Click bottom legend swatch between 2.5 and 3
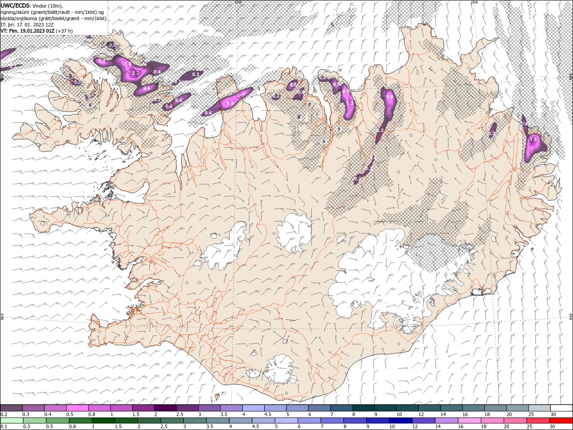The height and width of the screenshot is (430, 573). (x=171, y=421)
